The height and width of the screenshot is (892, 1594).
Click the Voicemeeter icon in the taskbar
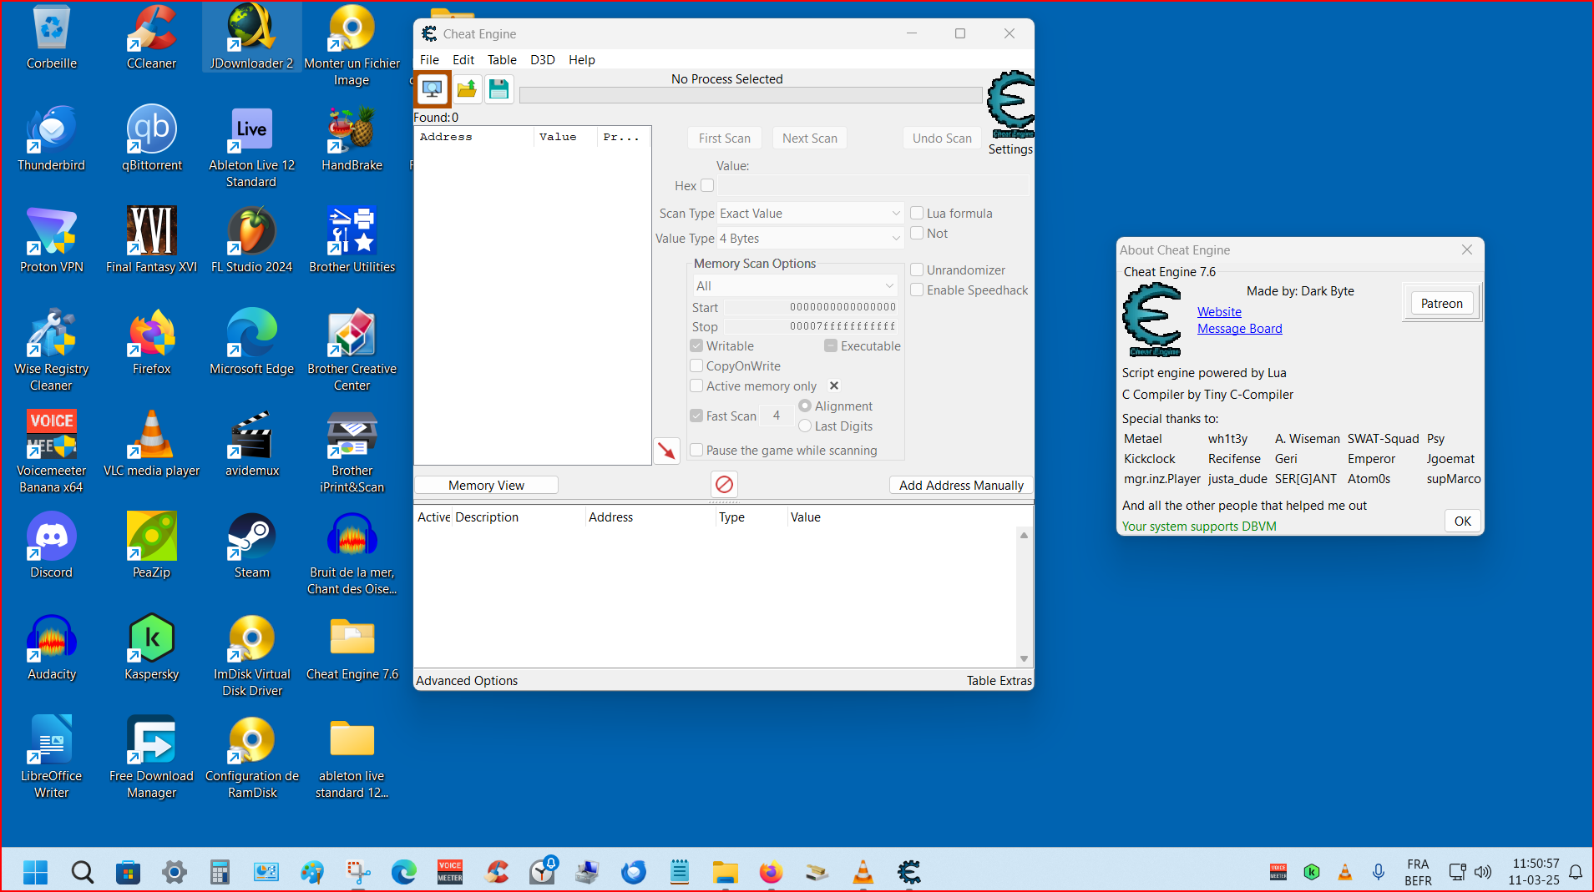pyautogui.click(x=450, y=872)
